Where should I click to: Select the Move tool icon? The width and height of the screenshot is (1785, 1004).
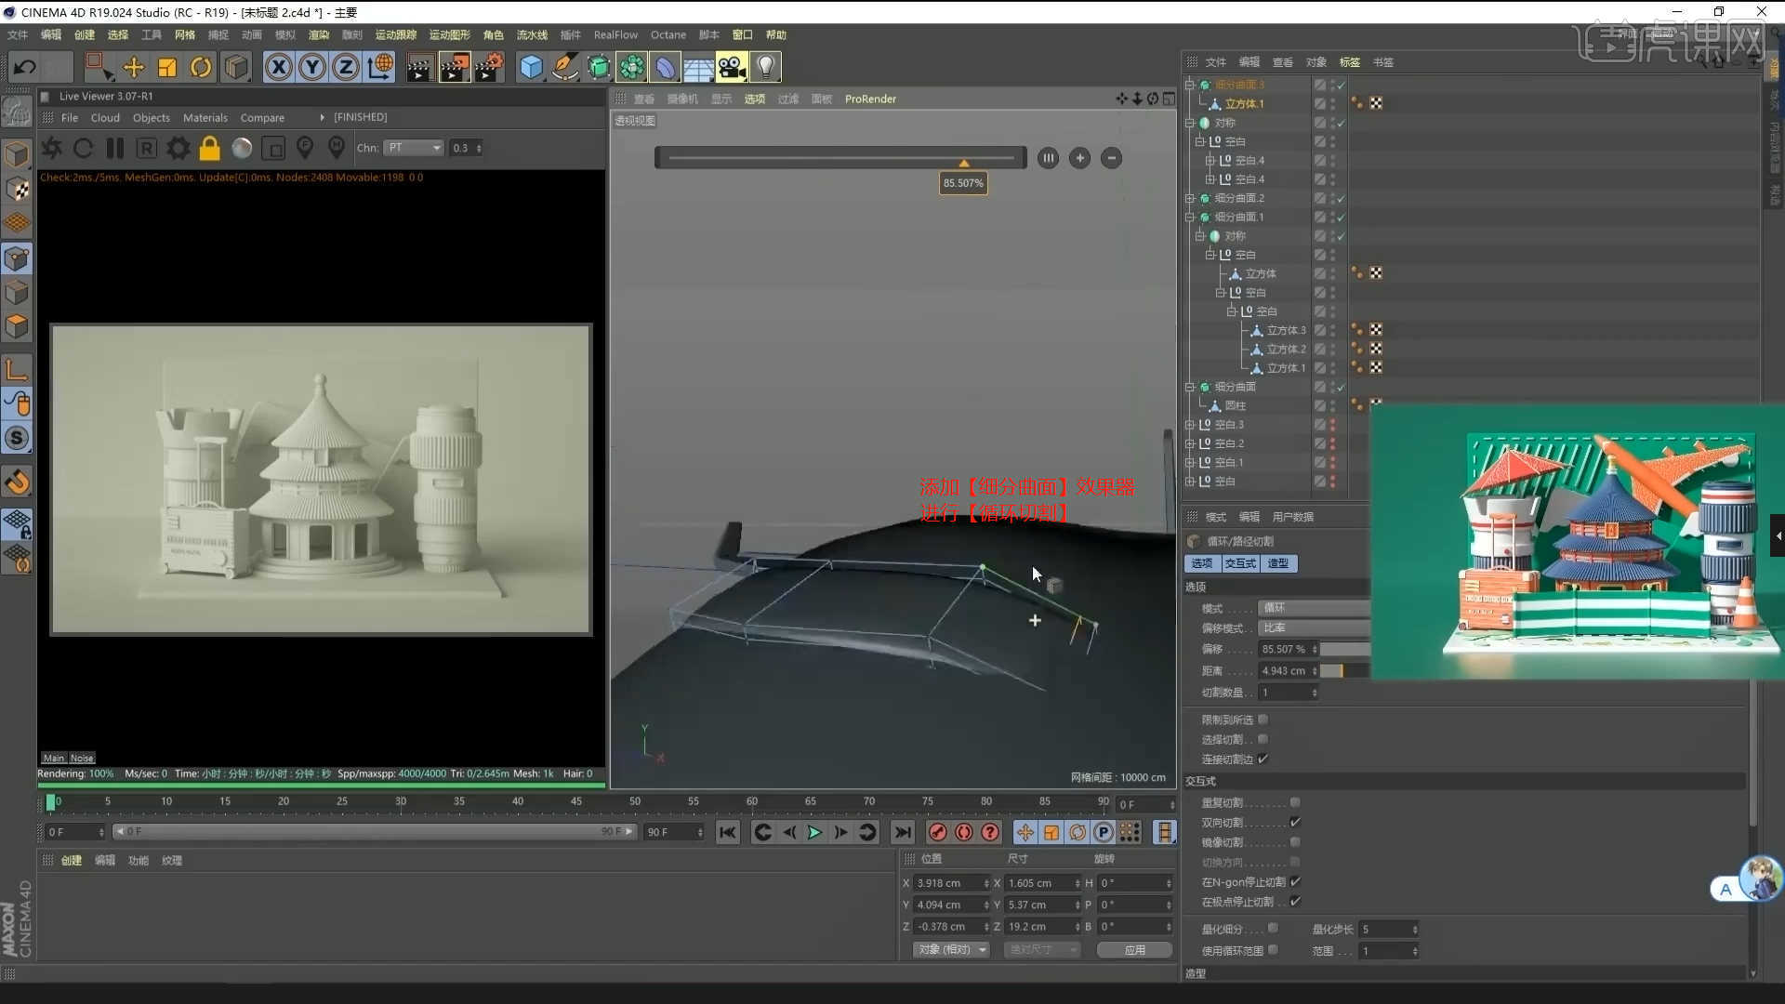pyautogui.click(x=133, y=67)
